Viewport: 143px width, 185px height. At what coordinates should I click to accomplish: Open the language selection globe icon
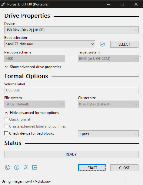coord(8,167)
